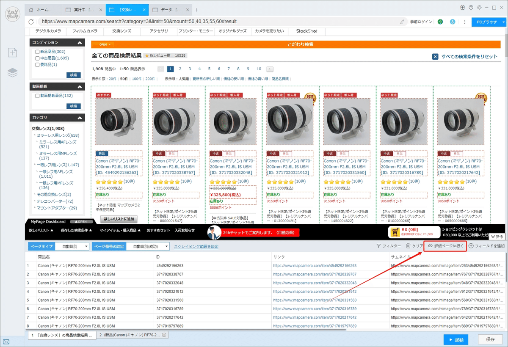Open the gift icon in title bar
Image resolution: width=508 pixels, height=347 pixels.
[x=462, y=7]
